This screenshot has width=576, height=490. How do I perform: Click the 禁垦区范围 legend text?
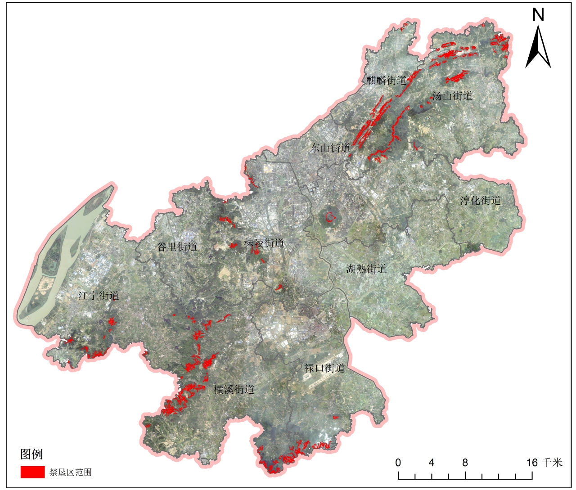tap(71, 472)
